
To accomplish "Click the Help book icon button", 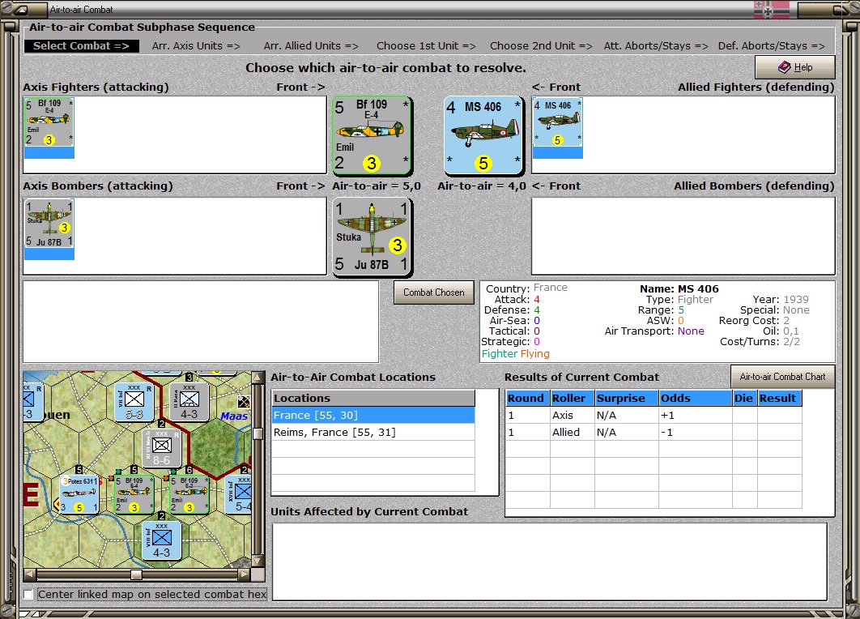I will click(794, 67).
